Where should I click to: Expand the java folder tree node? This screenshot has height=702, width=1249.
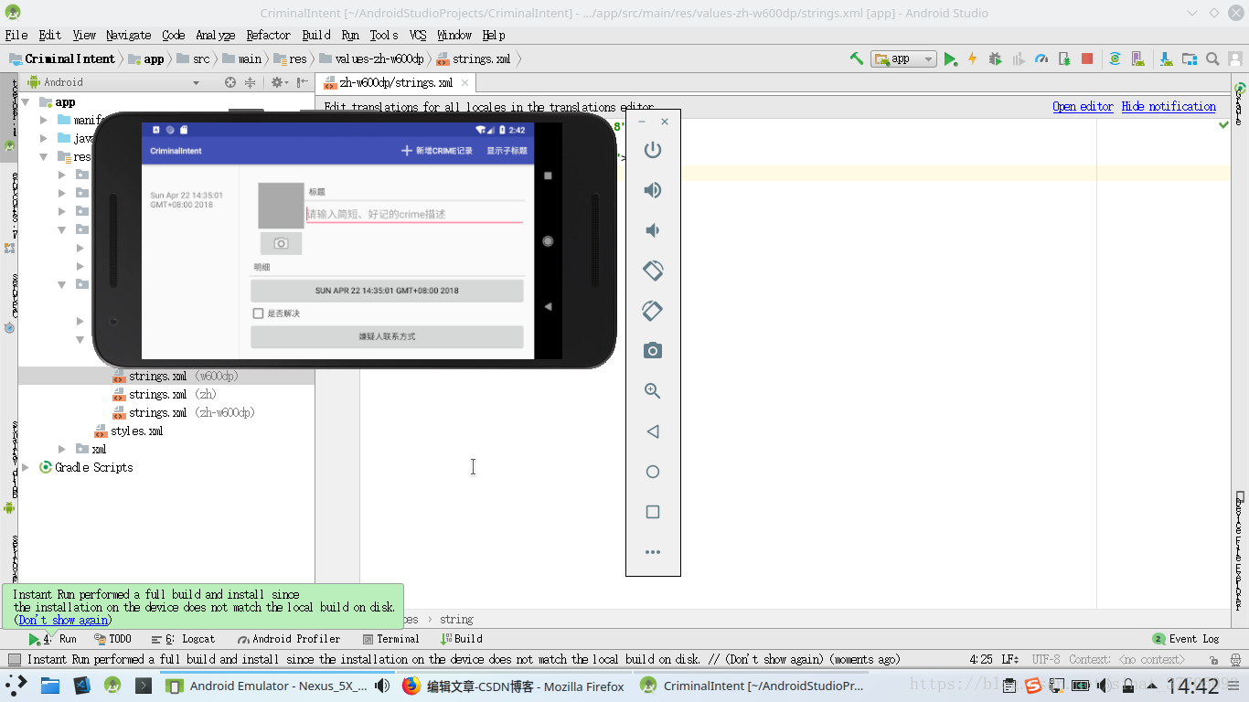(x=45, y=139)
